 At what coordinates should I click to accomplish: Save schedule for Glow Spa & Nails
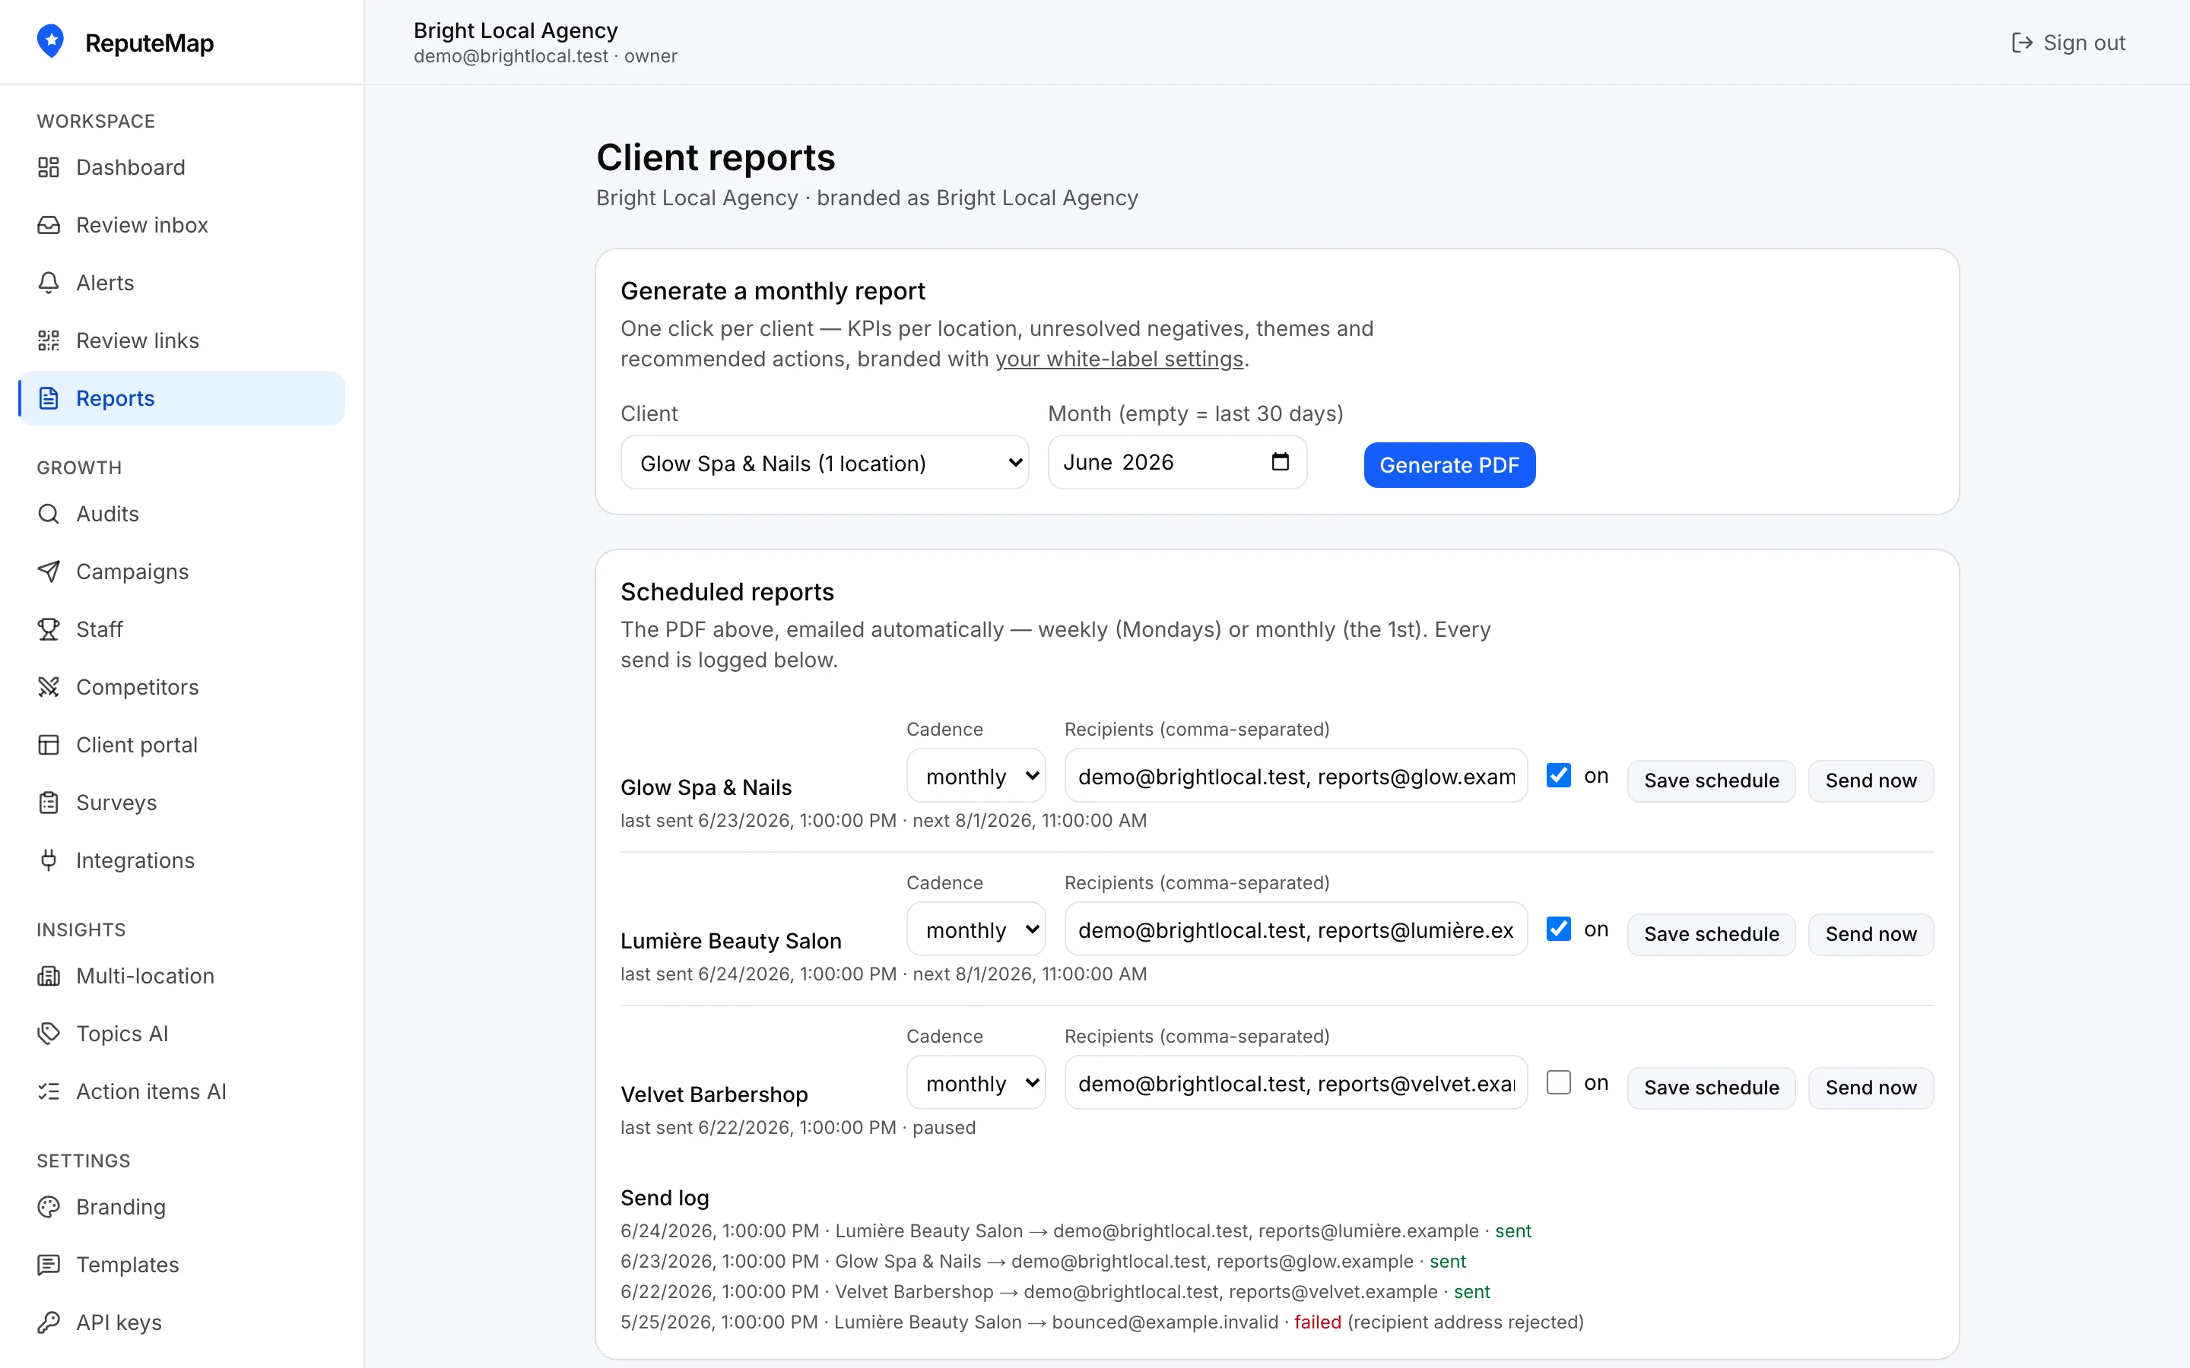pyautogui.click(x=1711, y=781)
